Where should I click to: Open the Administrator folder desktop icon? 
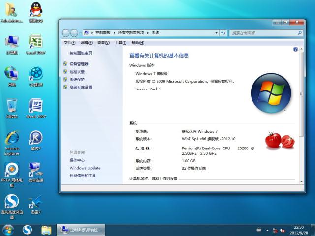click(12, 12)
